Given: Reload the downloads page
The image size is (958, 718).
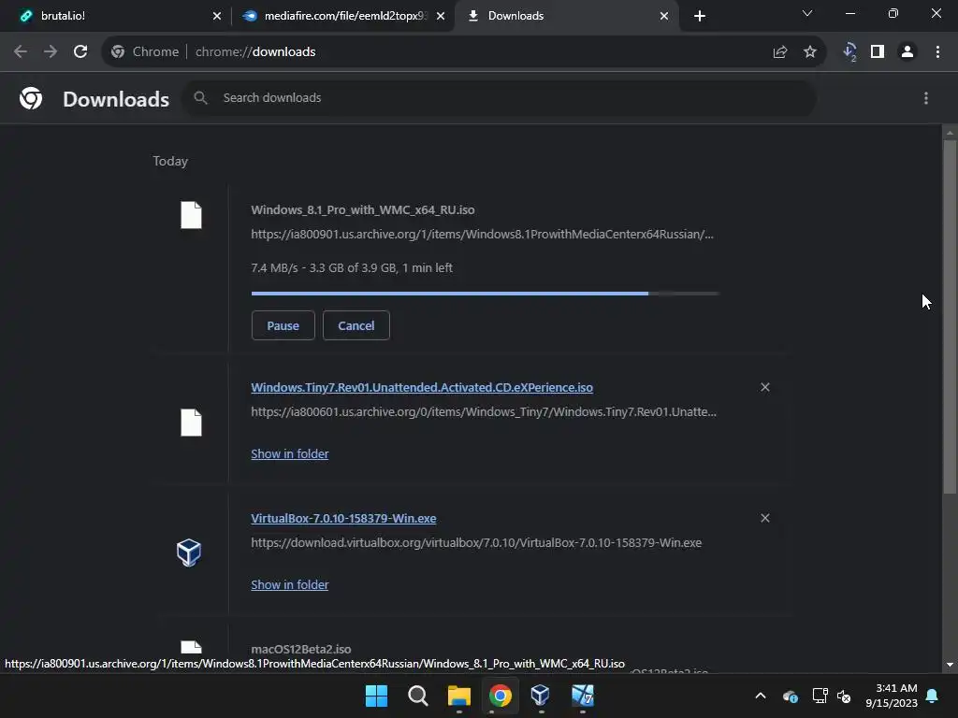Looking at the screenshot, I should click(x=80, y=52).
